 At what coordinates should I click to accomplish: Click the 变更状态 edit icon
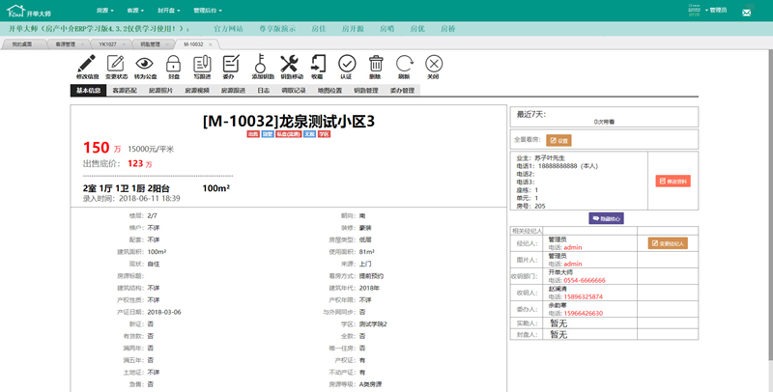(116, 63)
